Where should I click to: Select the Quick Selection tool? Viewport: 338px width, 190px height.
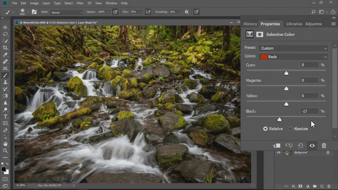(x=5, y=41)
